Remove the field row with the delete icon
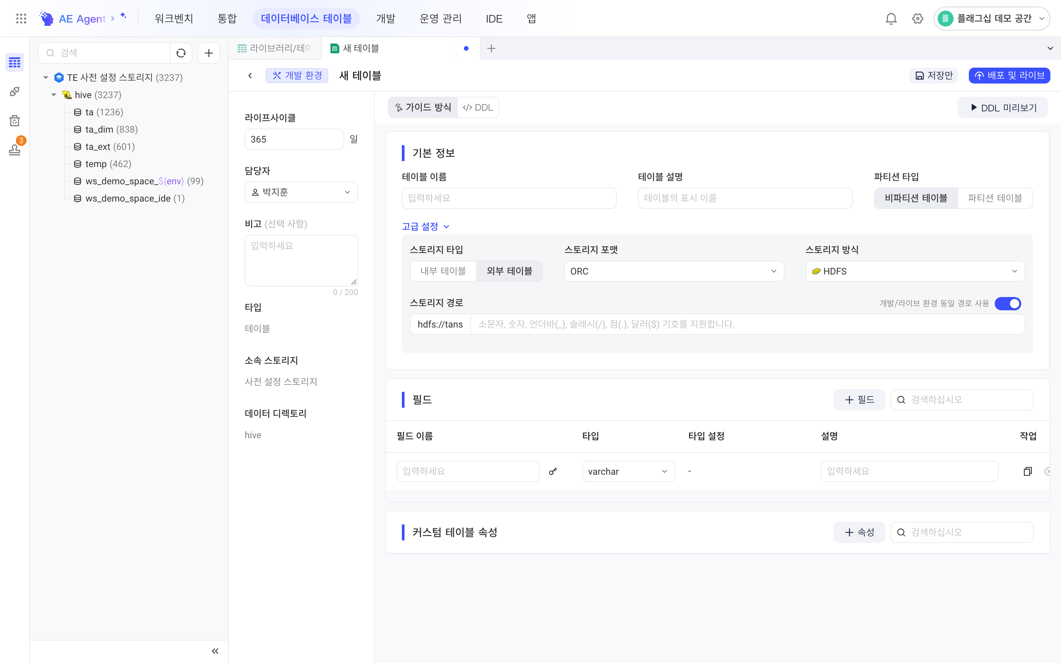Image resolution: width=1061 pixels, height=663 pixels. click(x=1047, y=471)
